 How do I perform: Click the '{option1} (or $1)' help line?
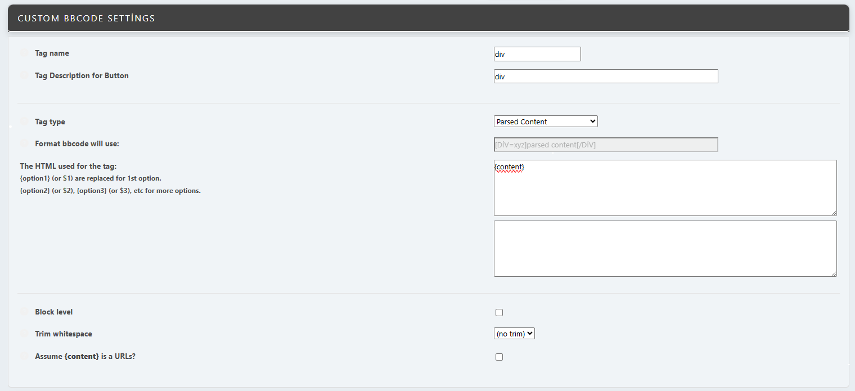click(x=91, y=178)
